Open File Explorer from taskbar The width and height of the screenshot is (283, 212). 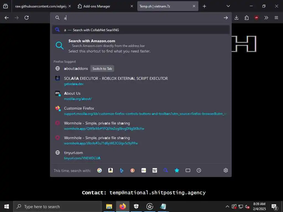coord(109,206)
